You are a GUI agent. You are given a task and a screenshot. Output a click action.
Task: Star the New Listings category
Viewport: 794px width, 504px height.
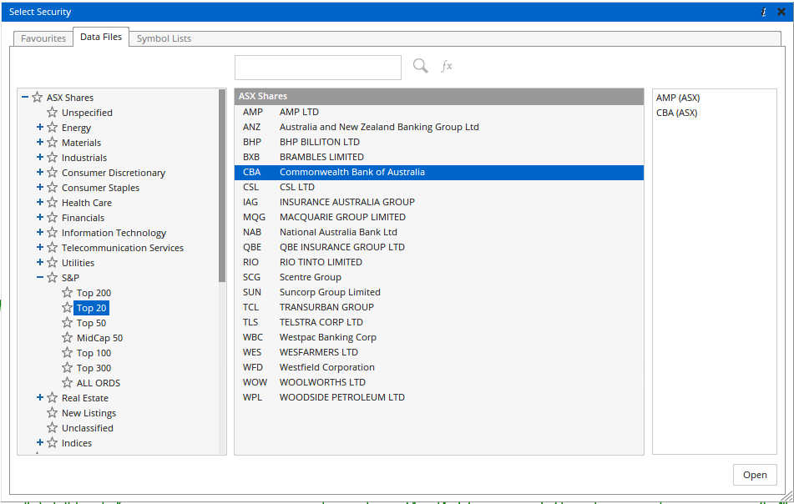click(x=52, y=412)
